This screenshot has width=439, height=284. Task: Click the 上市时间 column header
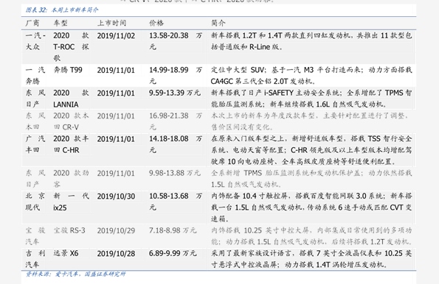(111, 23)
